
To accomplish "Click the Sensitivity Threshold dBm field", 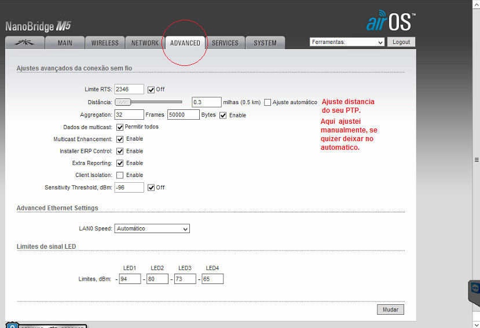I will pos(129,187).
